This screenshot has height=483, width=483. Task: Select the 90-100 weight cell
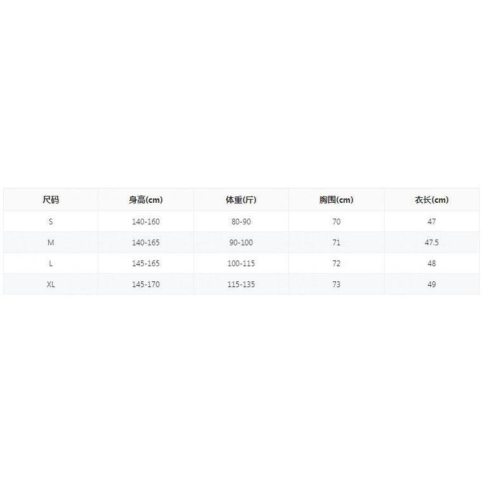click(x=241, y=242)
